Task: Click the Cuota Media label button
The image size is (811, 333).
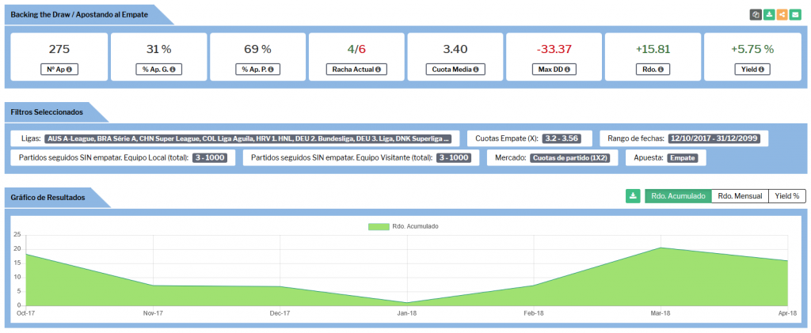Action: pos(455,70)
